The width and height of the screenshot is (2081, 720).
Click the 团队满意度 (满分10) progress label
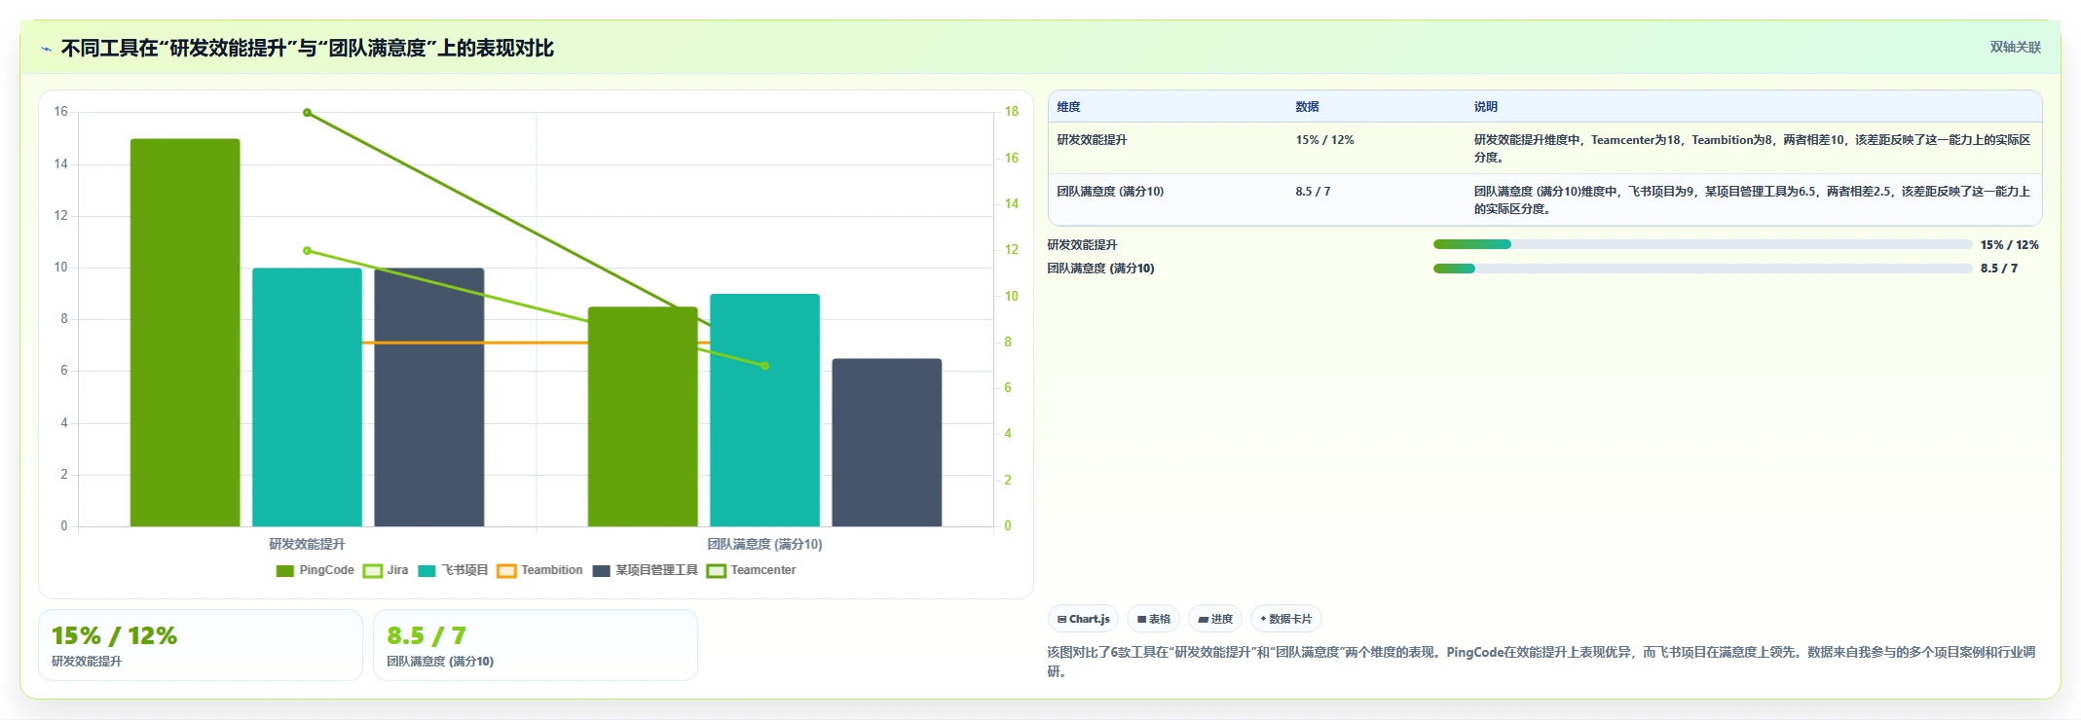pyautogui.click(x=1100, y=269)
